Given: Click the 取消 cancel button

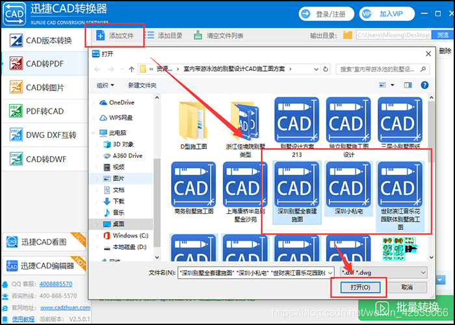Looking at the screenshot, I should point(407,287).
